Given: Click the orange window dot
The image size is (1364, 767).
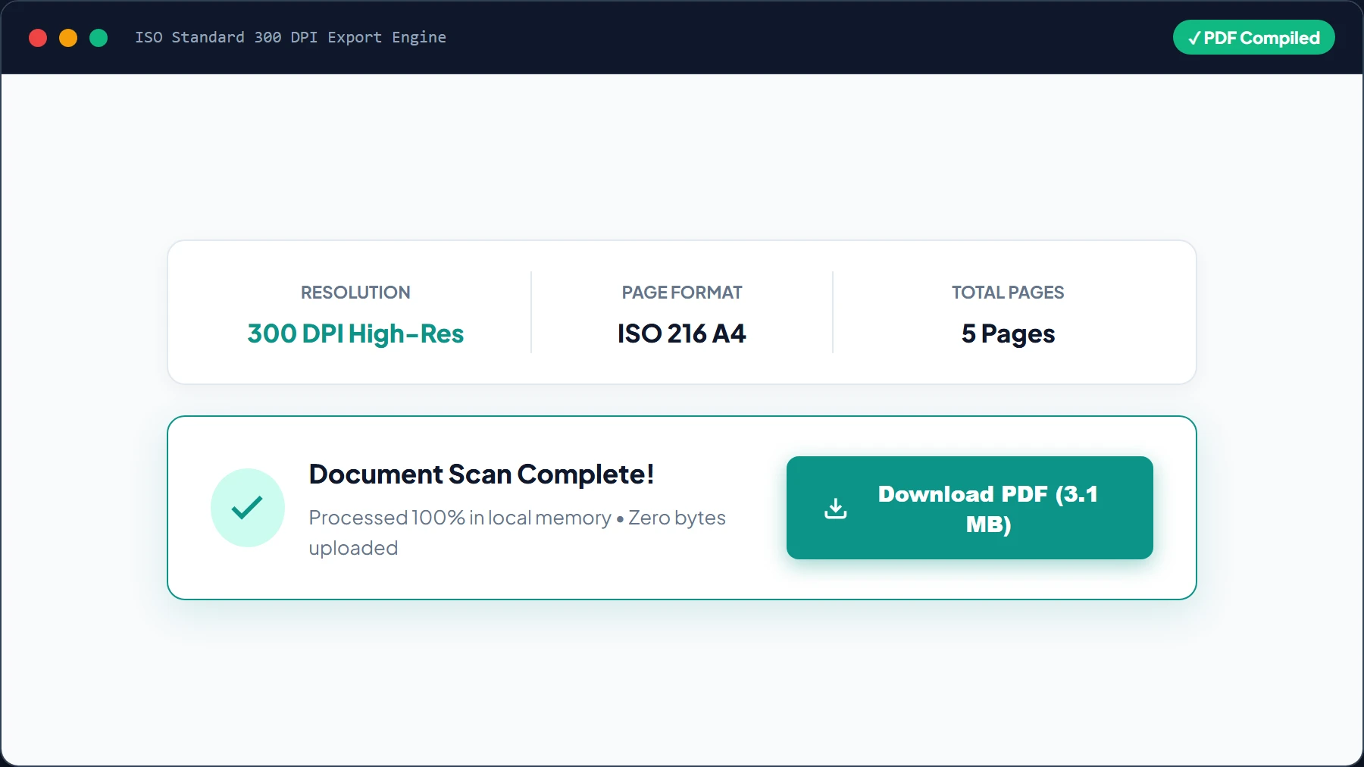Looking at the screenshot, I should (68, 38).
